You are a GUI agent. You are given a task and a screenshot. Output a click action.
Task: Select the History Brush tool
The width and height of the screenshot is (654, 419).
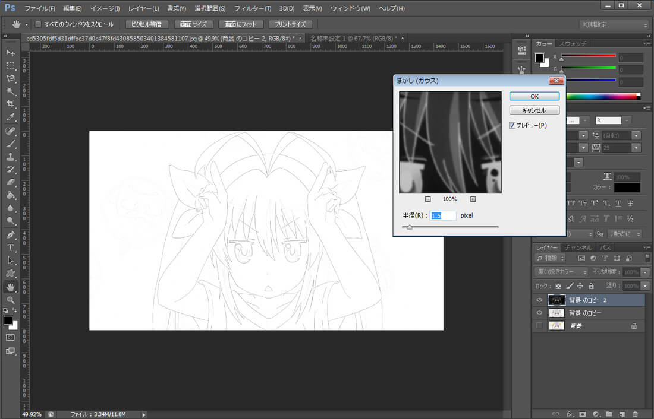tap(11, 170)
